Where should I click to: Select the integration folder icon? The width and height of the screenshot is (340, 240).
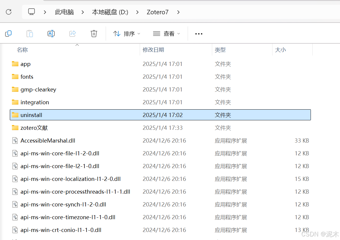[x=15, y=102]
